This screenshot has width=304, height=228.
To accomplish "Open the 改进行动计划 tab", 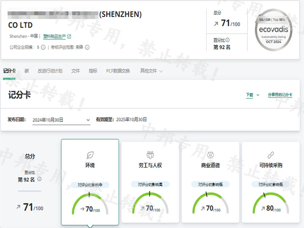I will pyautogui.click(x=50, y=71).
